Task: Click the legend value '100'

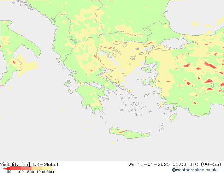Action: [x=20, y=172]
